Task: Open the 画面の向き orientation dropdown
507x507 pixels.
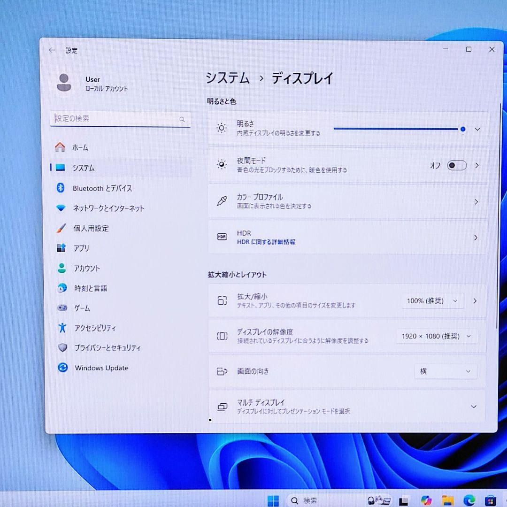Action: (x=445, y=371)
